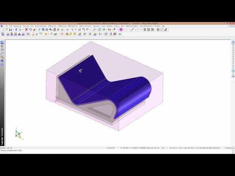Click the Undo arrow icon
The width and height of the screenshot is (235, 176).
coord(30,29)
